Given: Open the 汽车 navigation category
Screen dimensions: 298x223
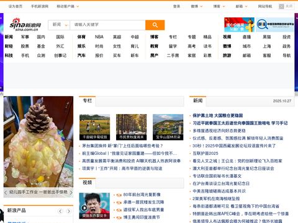Looking at the screenshot, I should pyautogui.click(x=81, y=56).
